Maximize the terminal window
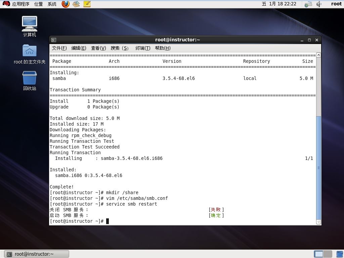The width and height of the screenshot is (344, 258). (x=309, y=40)
